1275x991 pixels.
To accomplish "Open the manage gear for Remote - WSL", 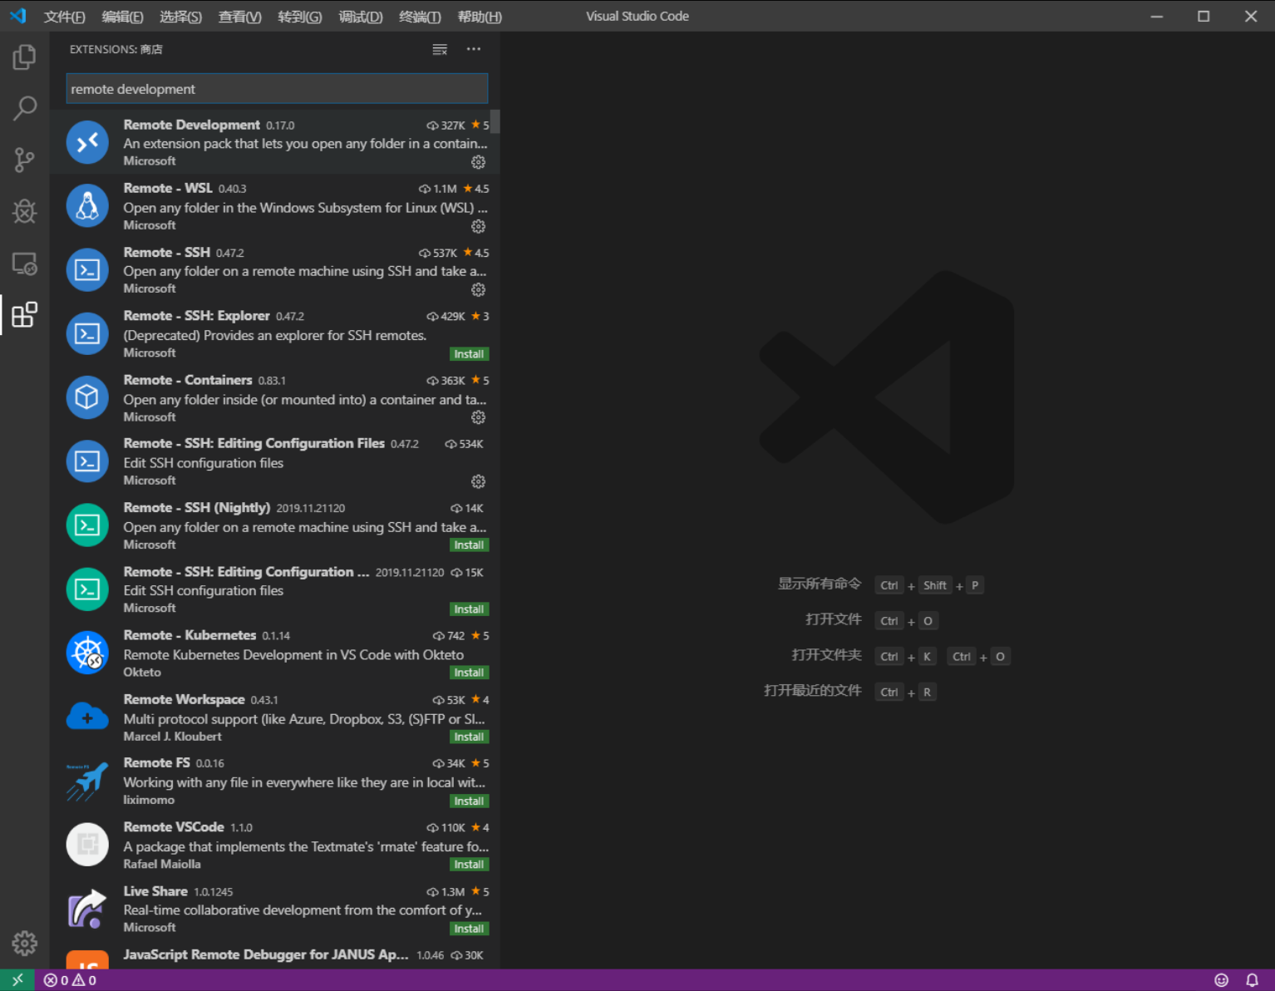I will point(479,226).
